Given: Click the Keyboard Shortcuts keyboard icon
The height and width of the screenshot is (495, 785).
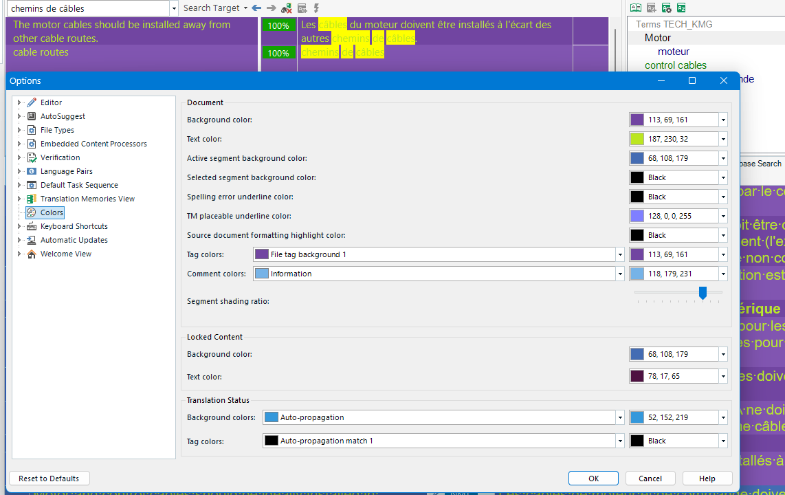Looking at the screenshot, I should pos(32,226).
